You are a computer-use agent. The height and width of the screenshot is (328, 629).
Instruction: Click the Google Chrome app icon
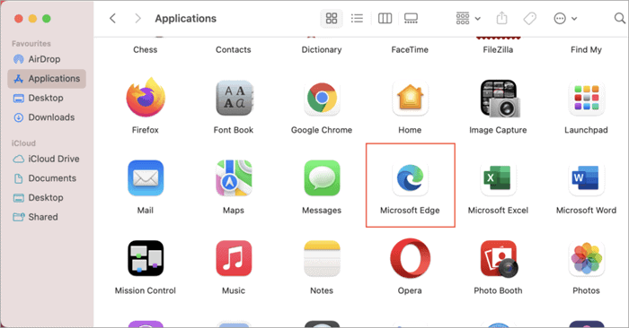pyautogui.click(x=322, y=98)
